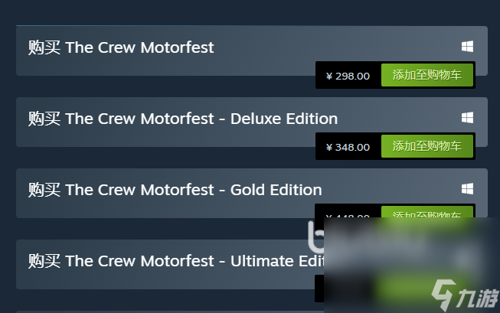Select the ¥ 298.00 price label

coord(348,77)
